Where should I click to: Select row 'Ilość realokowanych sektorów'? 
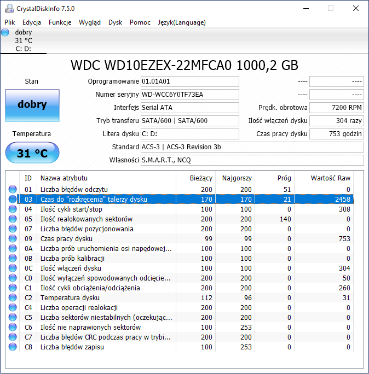[180, 219]
